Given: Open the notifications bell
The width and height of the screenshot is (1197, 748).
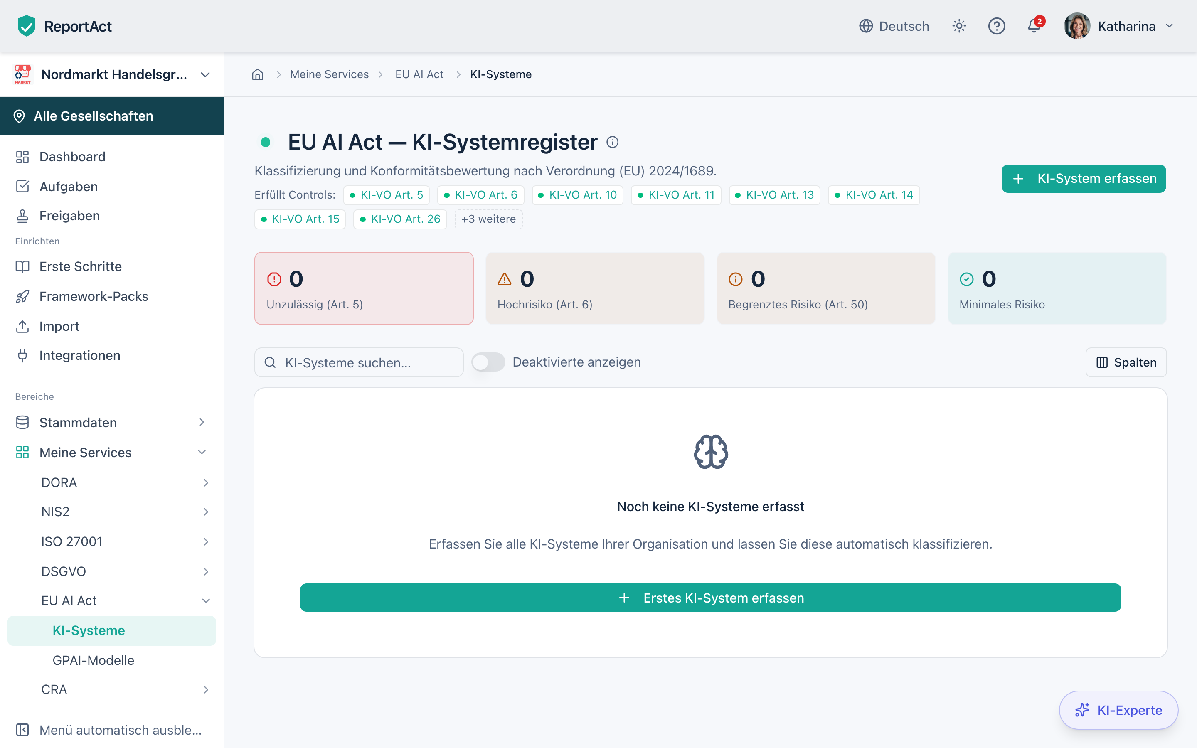Looking at the screenshot, I should [x=1034, y=26].
